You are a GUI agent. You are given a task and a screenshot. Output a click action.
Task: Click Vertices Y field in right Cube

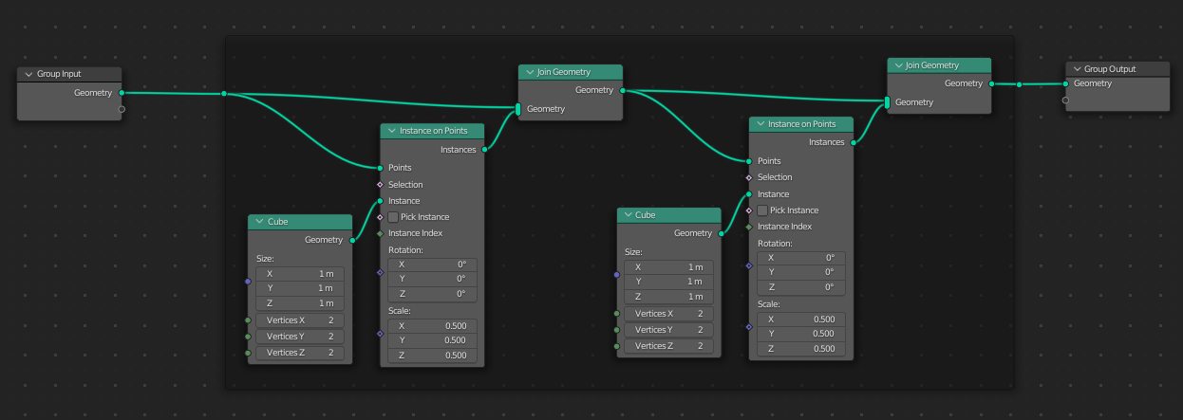click(x=667, y=330)
